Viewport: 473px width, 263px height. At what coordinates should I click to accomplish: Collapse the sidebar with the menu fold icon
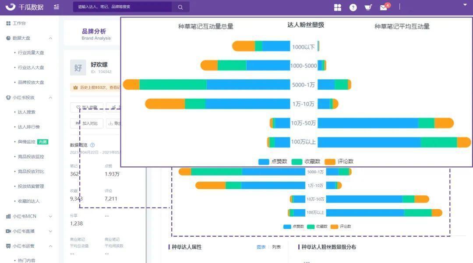click(x=56, y=7)
